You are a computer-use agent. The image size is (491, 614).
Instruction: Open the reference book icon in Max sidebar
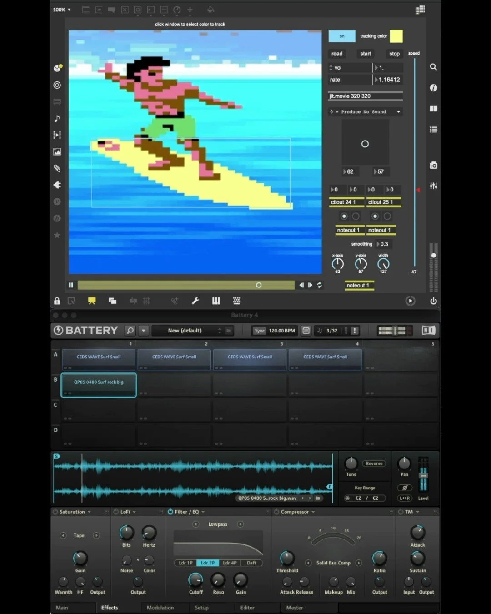coord(433,108)
